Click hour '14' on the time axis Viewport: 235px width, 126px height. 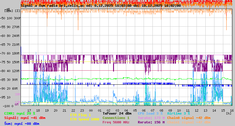click(214, 110)
